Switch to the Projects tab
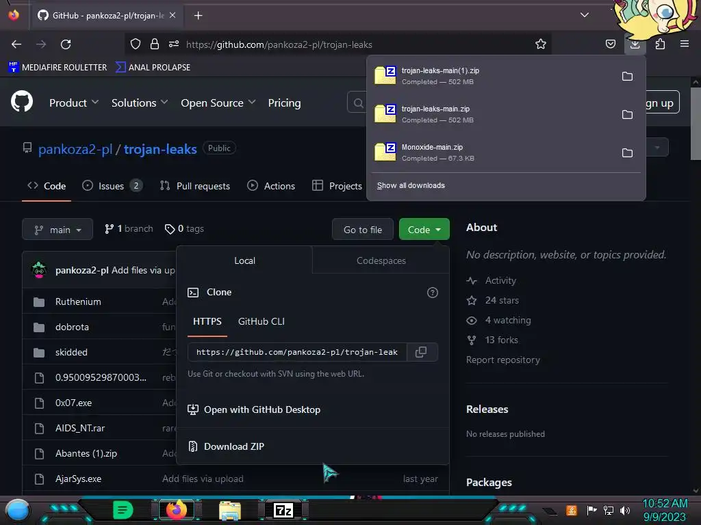This screenshot has height=525, width=701. [x=337, y=186]
